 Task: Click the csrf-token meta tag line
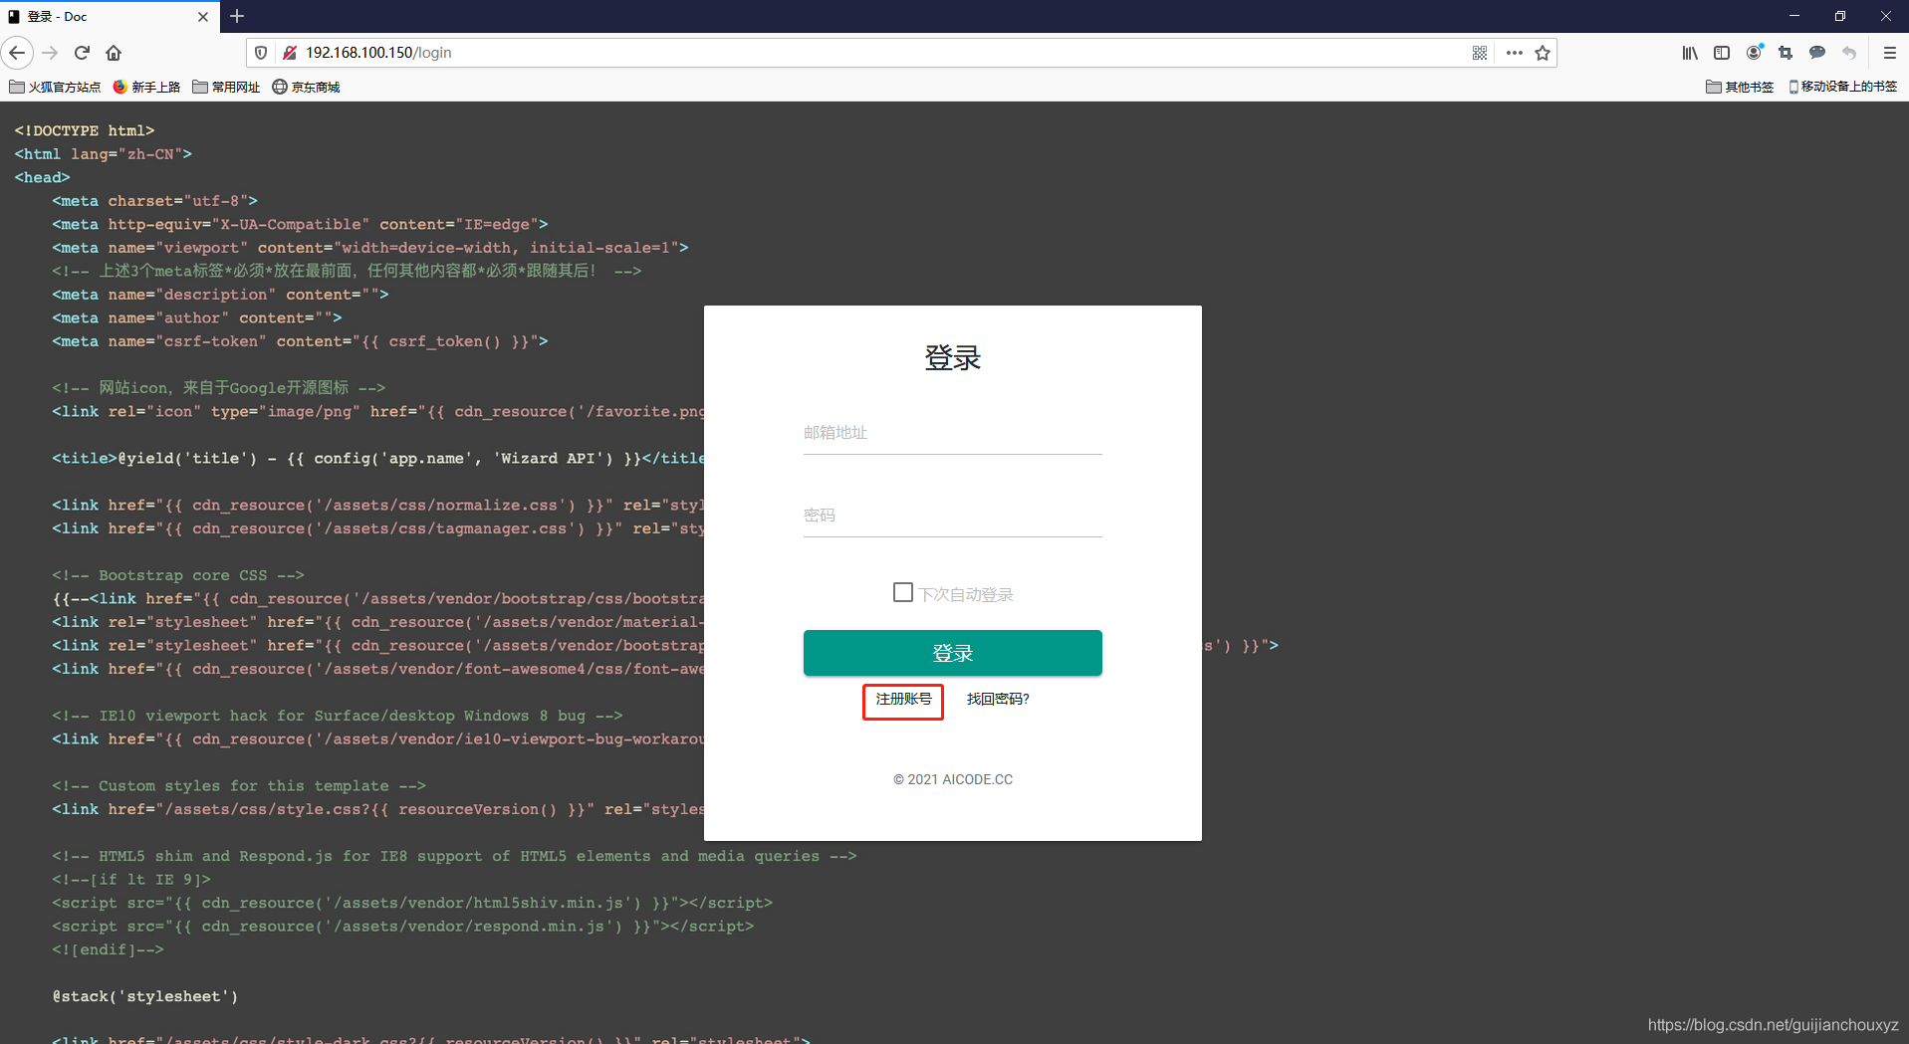[301, 341]
